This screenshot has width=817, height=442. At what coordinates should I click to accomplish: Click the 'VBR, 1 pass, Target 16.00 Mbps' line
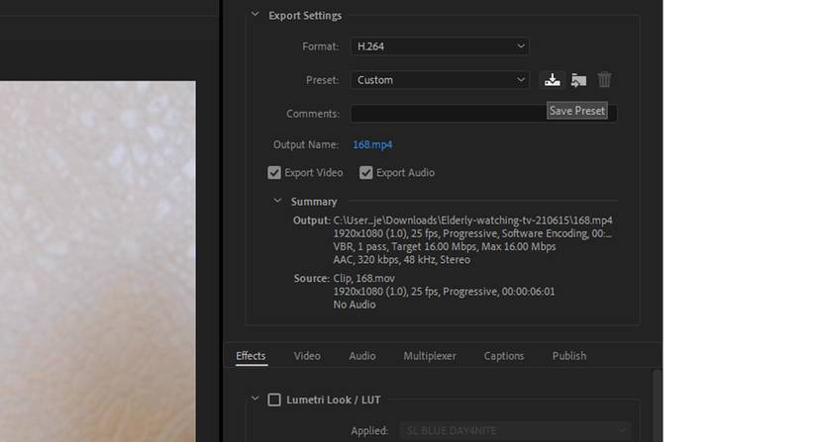click(x=445, y=246)
